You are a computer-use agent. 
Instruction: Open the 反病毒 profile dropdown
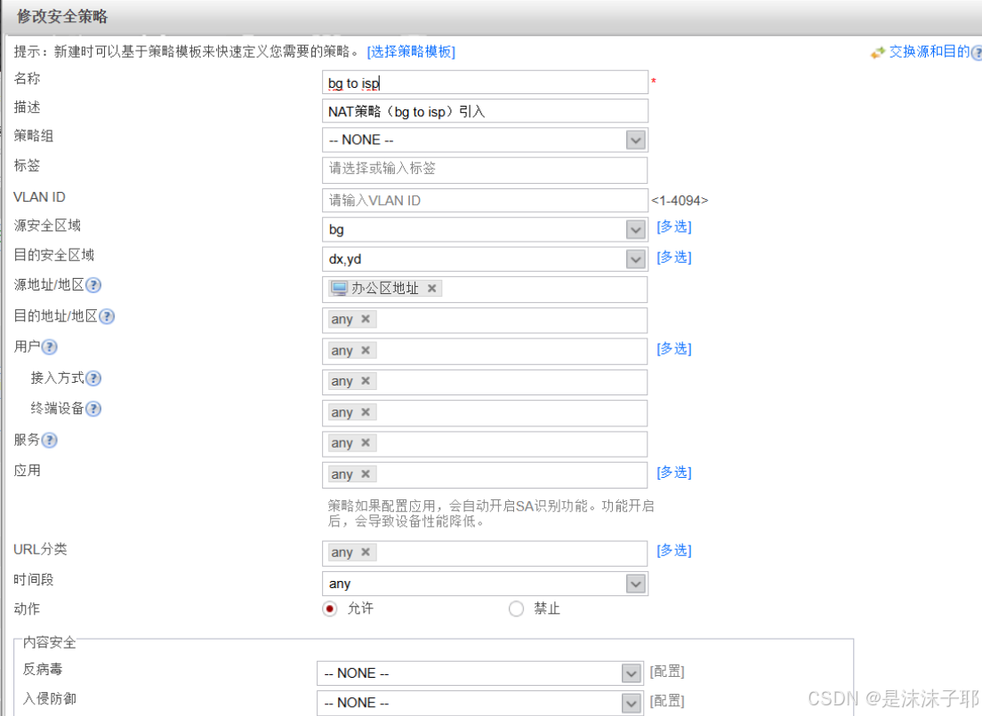click(631, 673)
